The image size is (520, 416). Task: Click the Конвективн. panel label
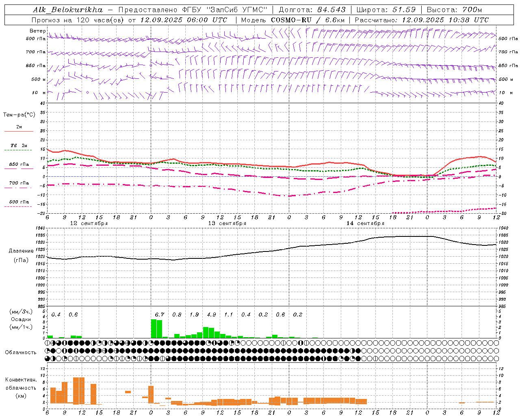(21, 380)
